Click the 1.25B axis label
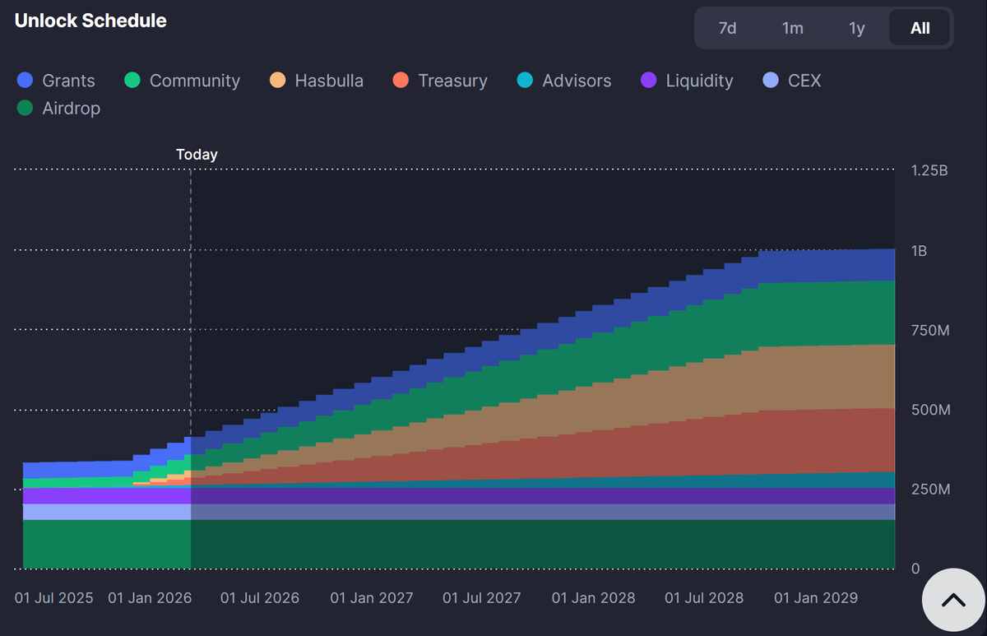Screen dimensions: 987x636 [929, 171]
